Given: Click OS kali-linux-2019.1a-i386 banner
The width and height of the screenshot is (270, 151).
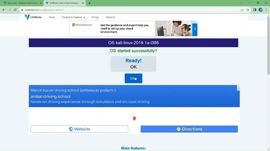Looking at the screenshot, I should click(x=133, y=43).
